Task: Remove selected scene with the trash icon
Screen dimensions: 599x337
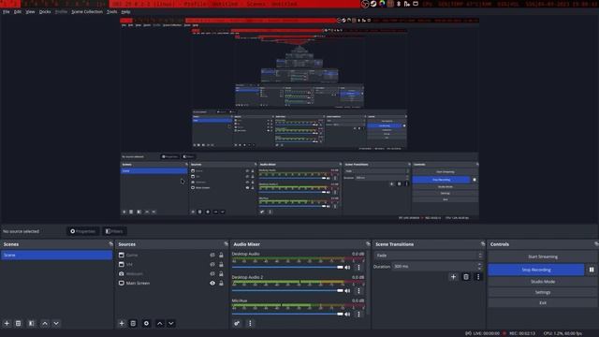Action: [x=19, y=323]
